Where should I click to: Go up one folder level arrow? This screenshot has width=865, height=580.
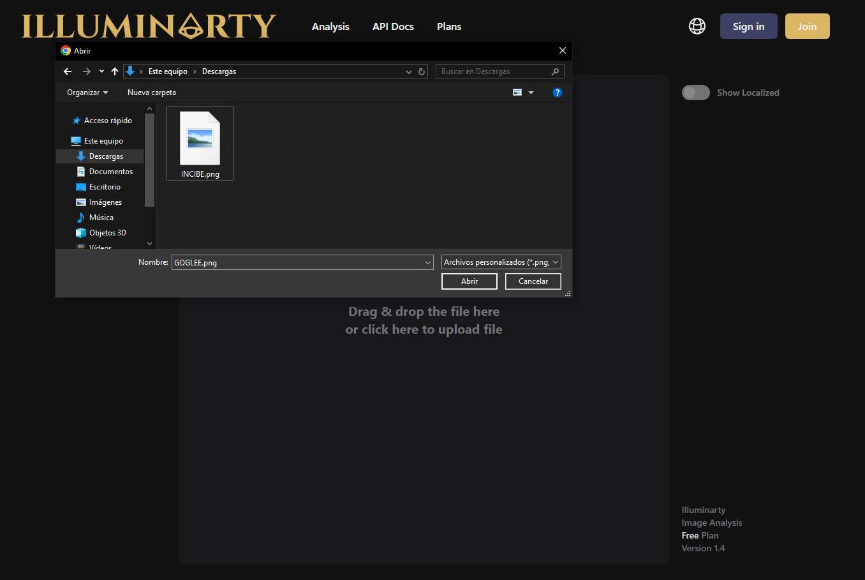[115, 71]
